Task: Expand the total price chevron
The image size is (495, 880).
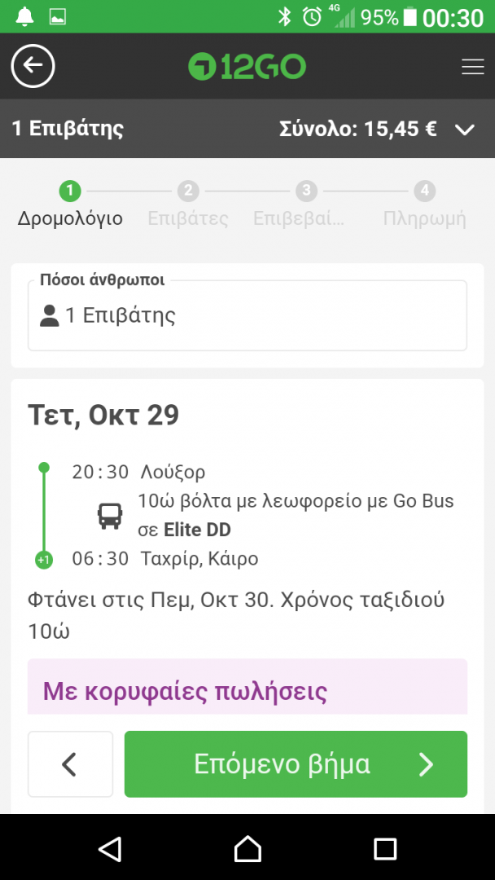Action: [464, 129]
